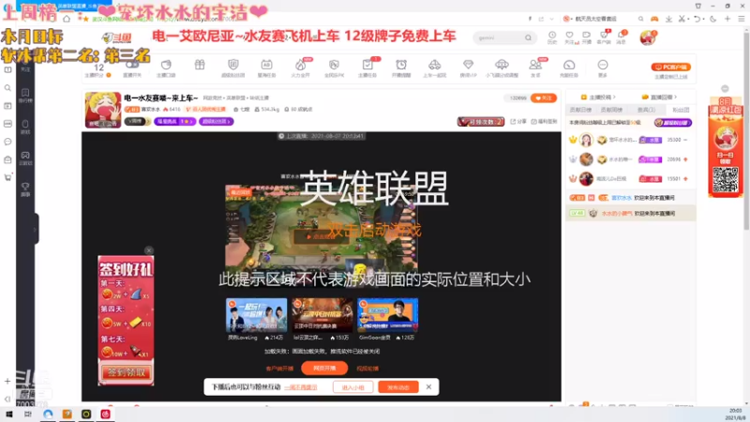750x422 pixels.
Task: Click the scissors screenshot icon in browser toolbar
Action: coord(682,19)
